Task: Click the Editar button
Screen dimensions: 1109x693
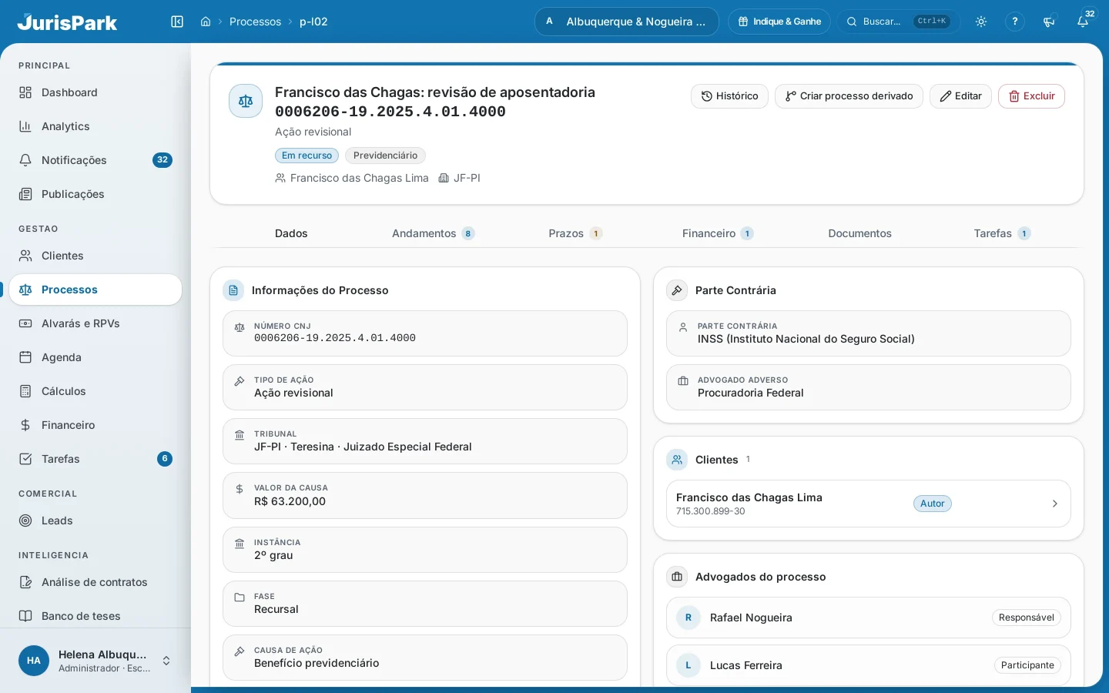Action: click(x=960, y=96)
